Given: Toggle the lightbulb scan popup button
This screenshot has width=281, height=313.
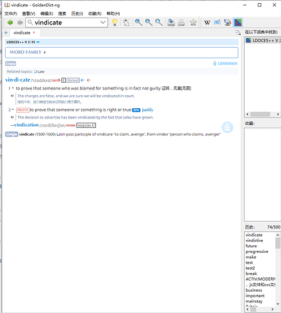Looking at the screenshot, I should point(115,23).
